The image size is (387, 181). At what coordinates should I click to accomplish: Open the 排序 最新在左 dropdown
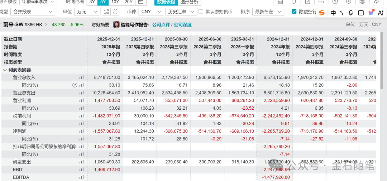[x=268, y=11]
